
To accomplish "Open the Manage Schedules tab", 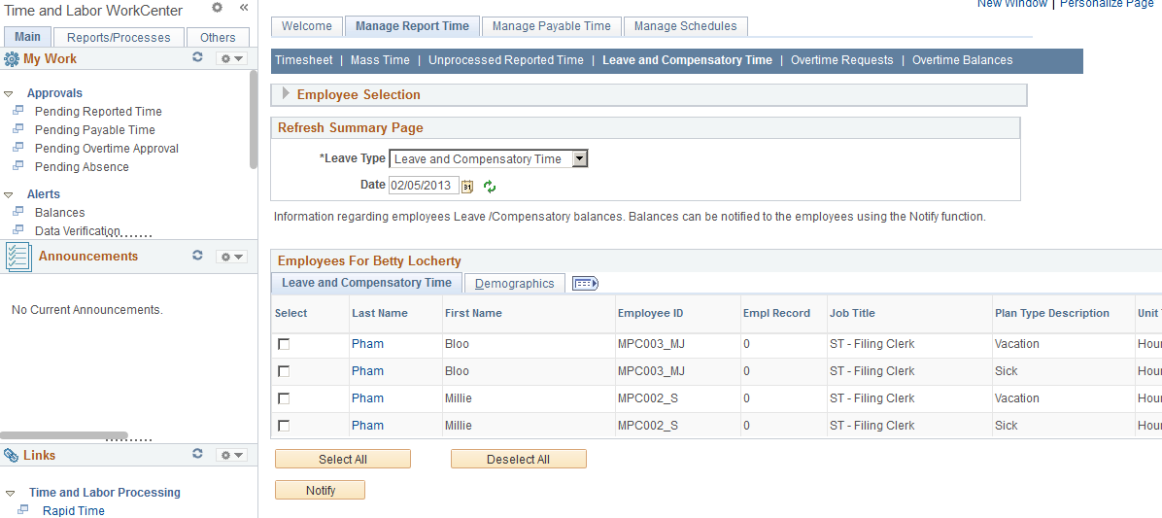I will pyautogui.click(x=686, y=26).
